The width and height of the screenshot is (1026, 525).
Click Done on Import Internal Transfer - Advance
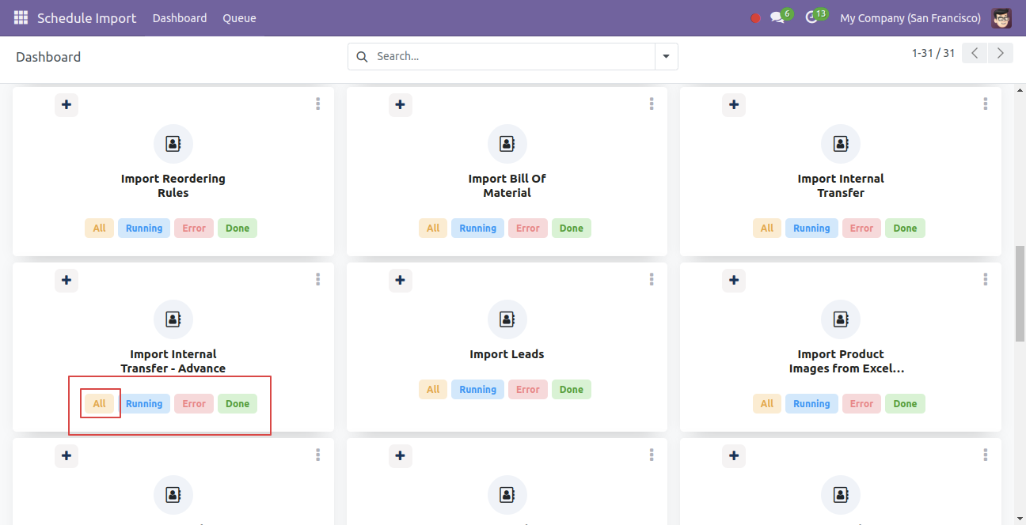click(x=237, y=404)
